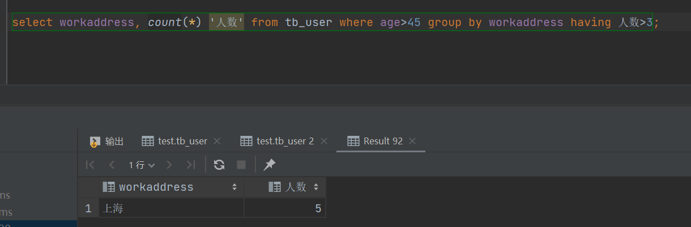Close the test.tb_user tab
The image size is (691, 227).
click(x=217, y=141)
